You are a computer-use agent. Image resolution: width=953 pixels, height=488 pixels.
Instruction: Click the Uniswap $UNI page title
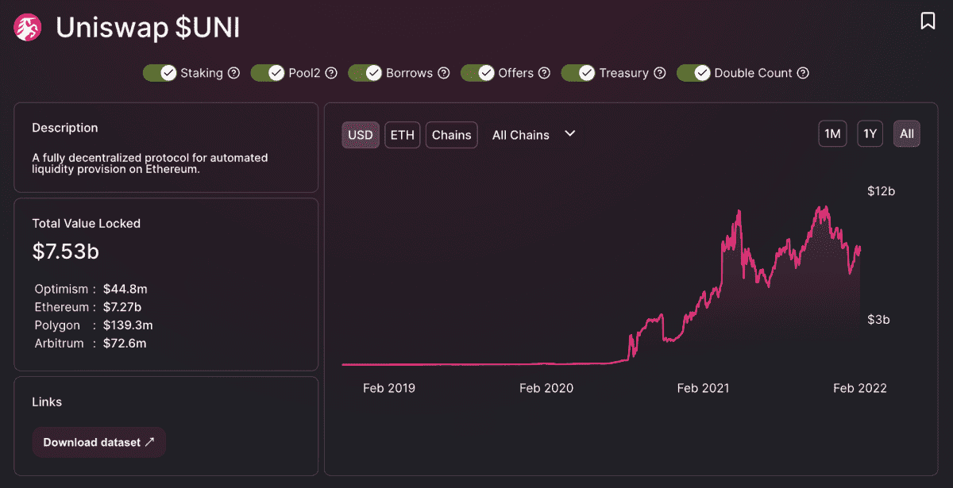coord(148,28)
